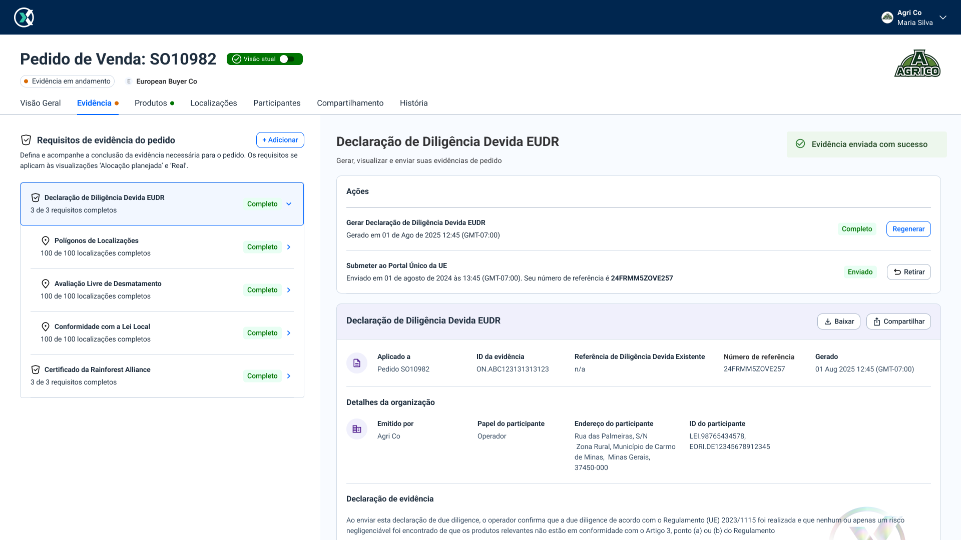Click the + Adicionar button

click(280, 140)
